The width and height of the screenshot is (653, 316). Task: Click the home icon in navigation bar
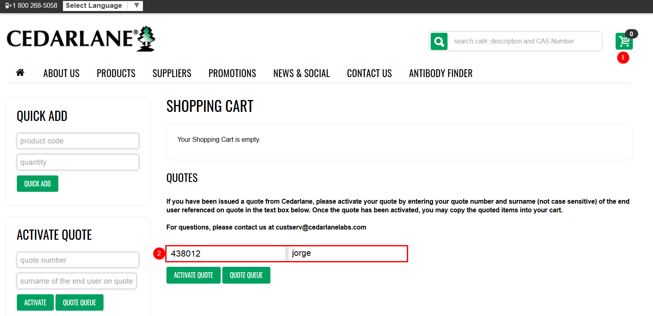tap(20, 73)
